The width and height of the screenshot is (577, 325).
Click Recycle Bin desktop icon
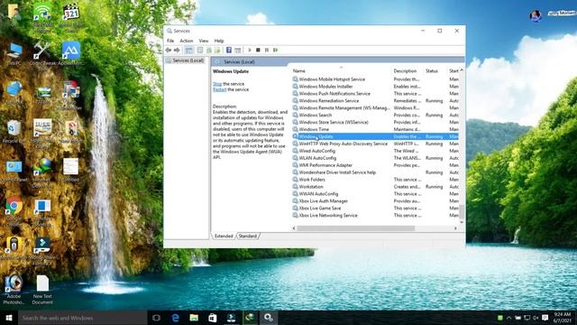coord(14,132)
